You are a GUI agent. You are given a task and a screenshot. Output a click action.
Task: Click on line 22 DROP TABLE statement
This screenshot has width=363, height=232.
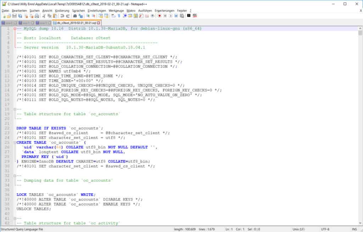pos(60,128)
